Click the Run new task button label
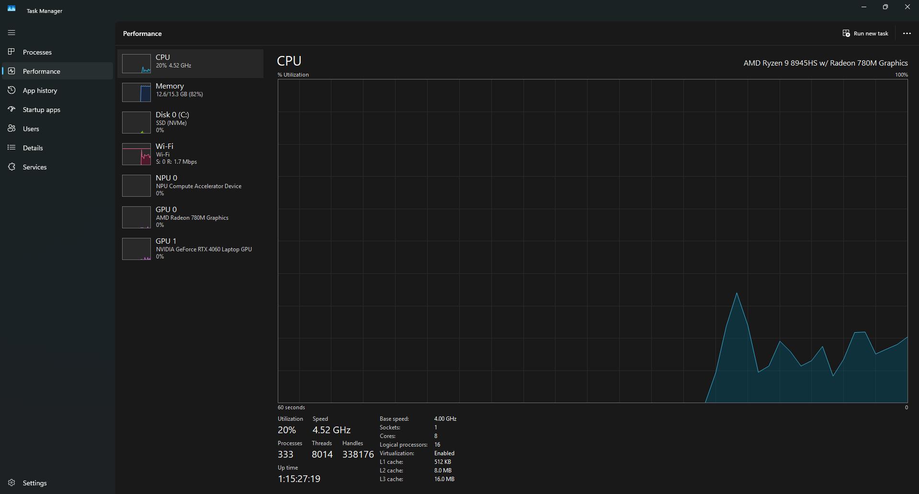919x494 pixels. click(x=871, y=34)
